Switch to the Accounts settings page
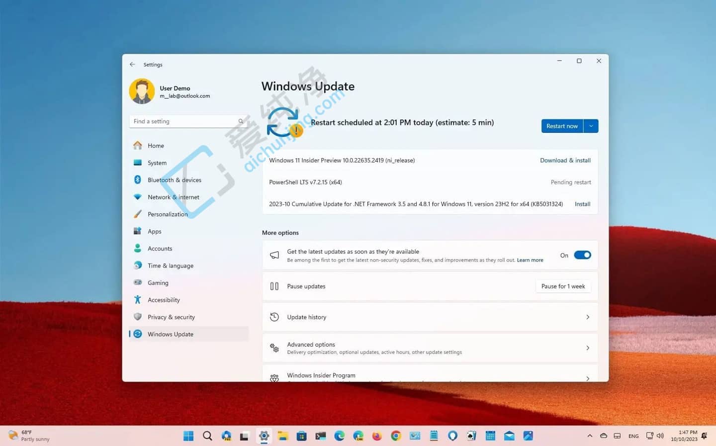This screenshot has width=716, height=446. point(160,248)
